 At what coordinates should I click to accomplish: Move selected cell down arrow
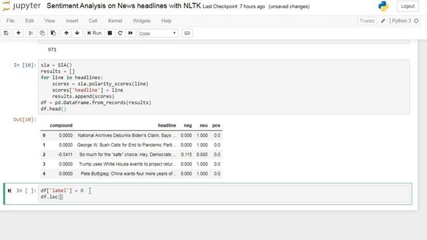(x=77, y=33)
